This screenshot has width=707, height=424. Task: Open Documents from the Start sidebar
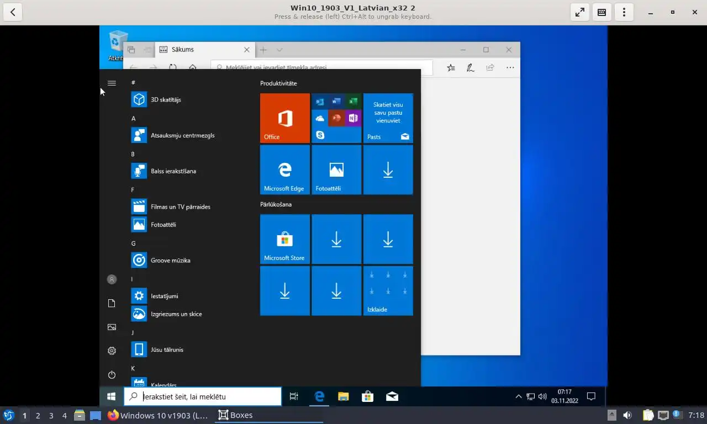[112, 303]
